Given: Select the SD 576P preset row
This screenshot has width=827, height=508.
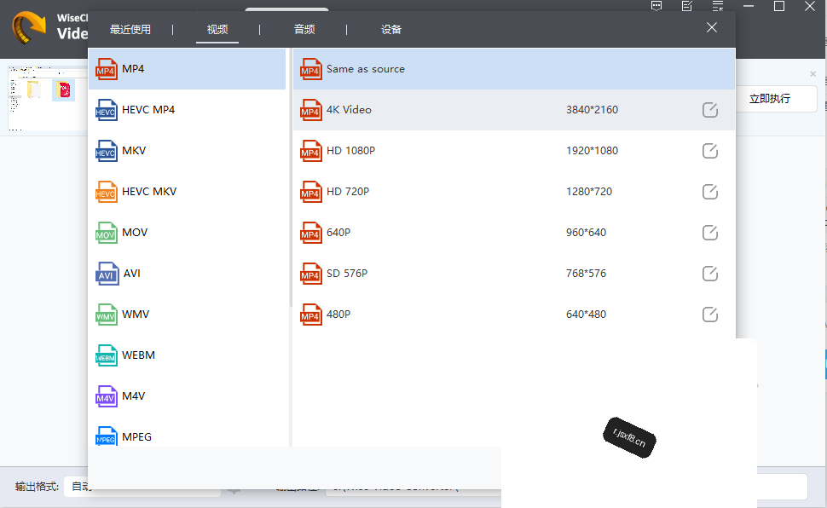Looking at the screenshot, I should point(514,274).
